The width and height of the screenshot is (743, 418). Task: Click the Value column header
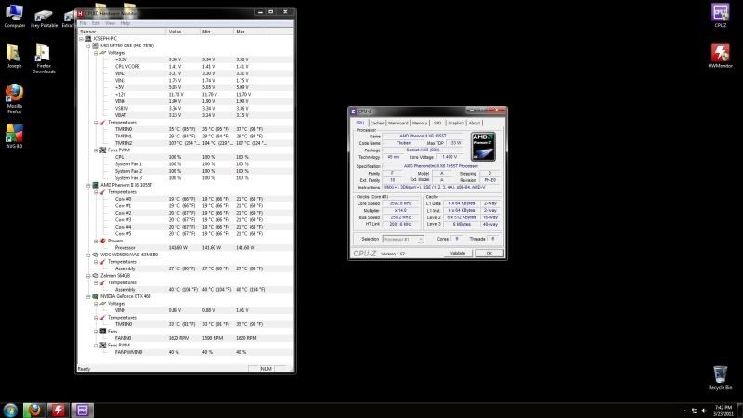coord(183,32)
